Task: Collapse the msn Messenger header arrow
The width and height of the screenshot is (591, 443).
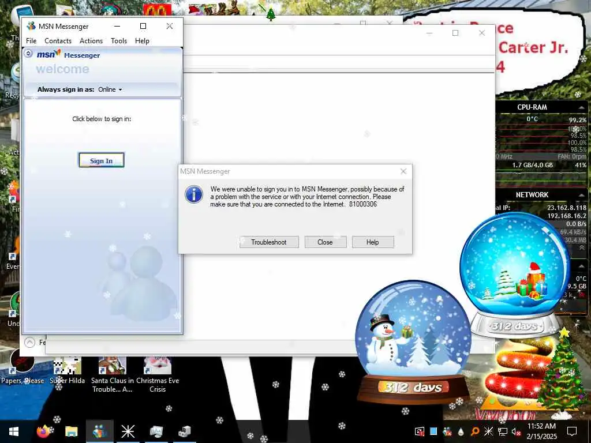Action: 28,54
